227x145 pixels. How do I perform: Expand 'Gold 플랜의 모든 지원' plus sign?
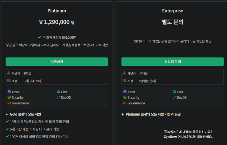click(x=7, y=114)
